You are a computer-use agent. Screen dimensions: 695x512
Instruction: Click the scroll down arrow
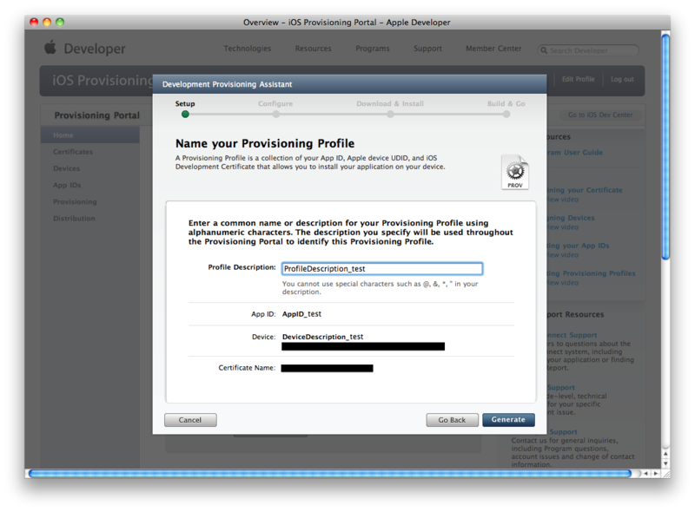tap(665, 463)
